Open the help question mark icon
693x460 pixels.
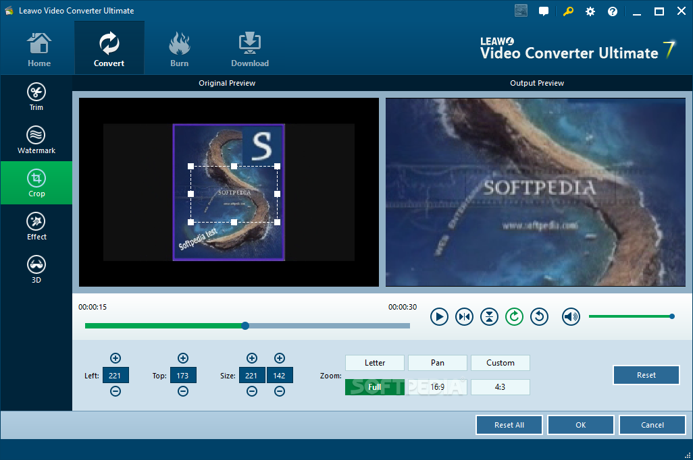pyautogui.click(x=613, y=11)
